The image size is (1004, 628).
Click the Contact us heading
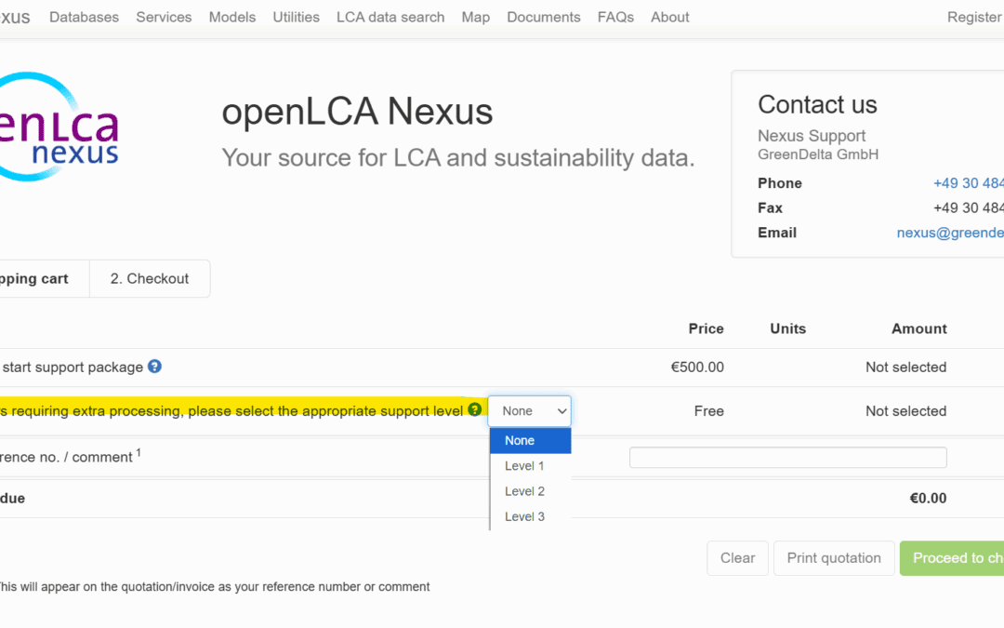click(818, 104)
